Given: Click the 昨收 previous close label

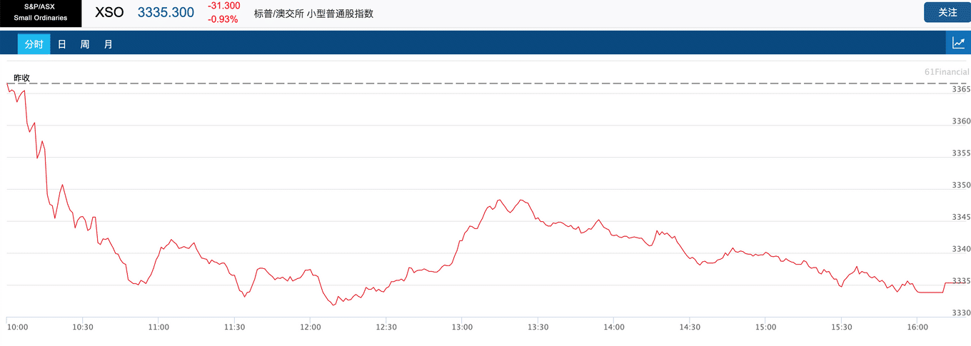Looking at the screenshot, I should 21,78.
